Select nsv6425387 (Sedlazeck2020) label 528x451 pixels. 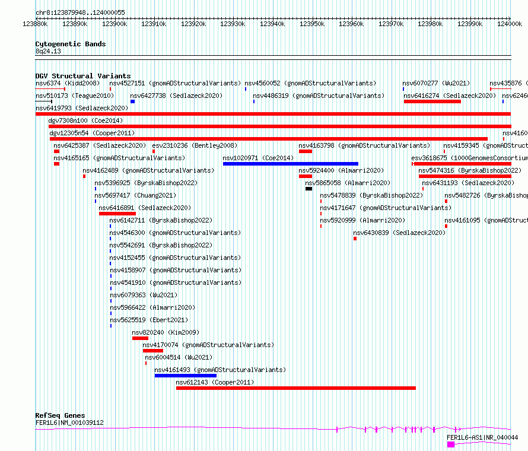100,145
